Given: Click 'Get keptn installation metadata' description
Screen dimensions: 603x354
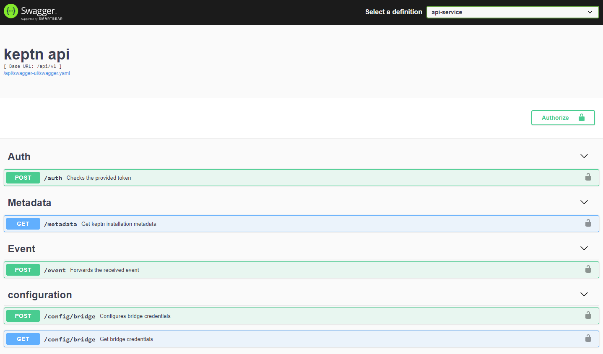Looking at the screenshot, I should [x=119, y=224].
